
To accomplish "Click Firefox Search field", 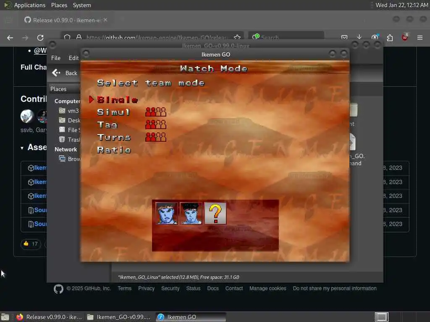I will click(286, 37).
